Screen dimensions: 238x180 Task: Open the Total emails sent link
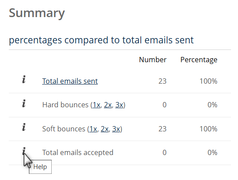[x=70, y=81]
